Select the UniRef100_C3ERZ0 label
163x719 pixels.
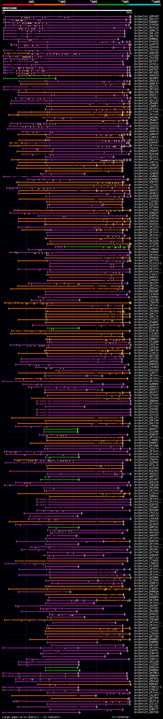pyautogui.click(x=146, y=589)
